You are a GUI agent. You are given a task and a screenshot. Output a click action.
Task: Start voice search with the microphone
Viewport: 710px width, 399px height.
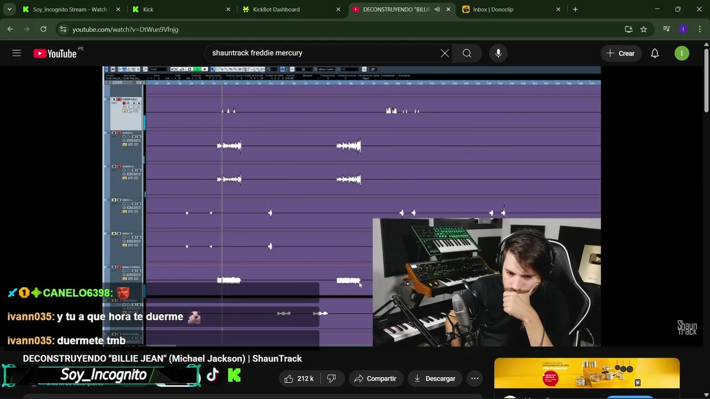point(498,53)
